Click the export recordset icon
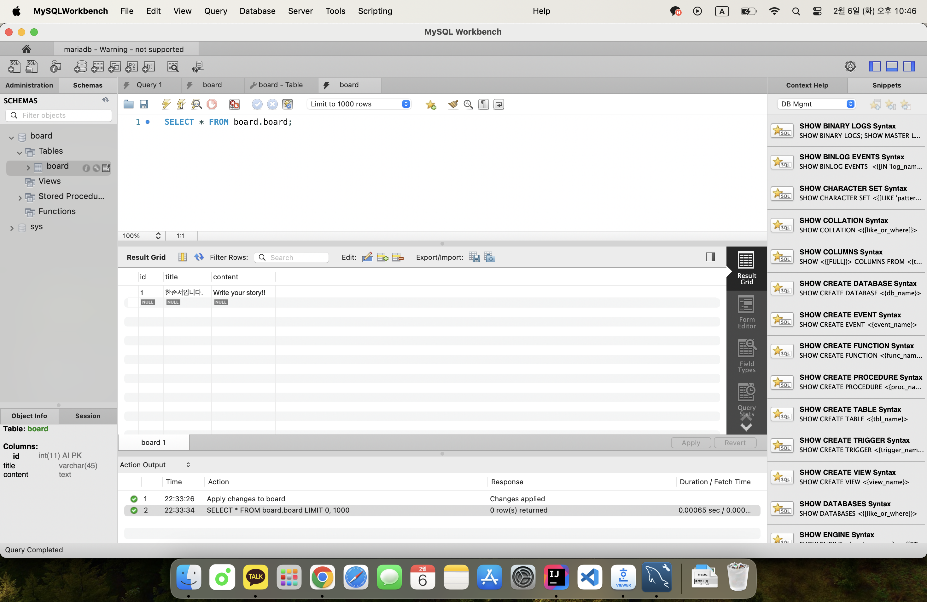This screenshot has height=602, width=927. [x=475, y=257]
